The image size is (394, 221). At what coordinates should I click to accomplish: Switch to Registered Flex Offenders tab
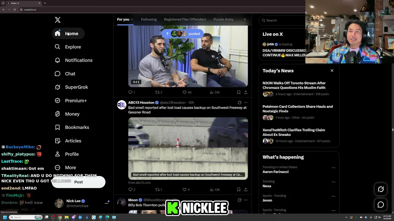point(185,19)
